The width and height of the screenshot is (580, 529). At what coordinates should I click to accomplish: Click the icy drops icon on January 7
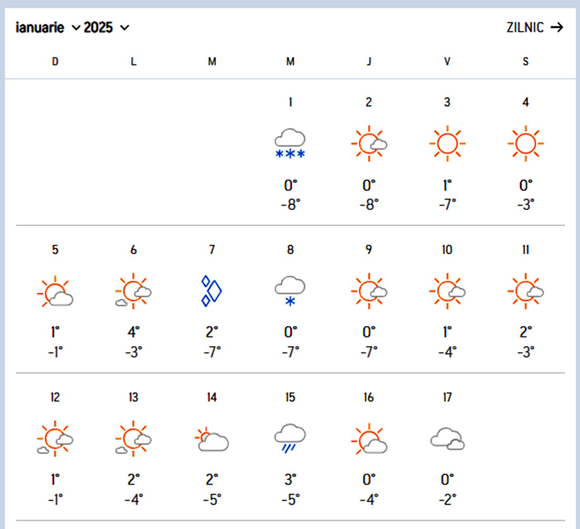click(x=212, y=291)
